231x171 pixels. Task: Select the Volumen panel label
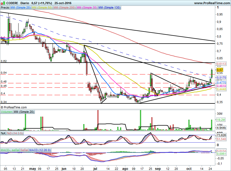coord(7,112)
